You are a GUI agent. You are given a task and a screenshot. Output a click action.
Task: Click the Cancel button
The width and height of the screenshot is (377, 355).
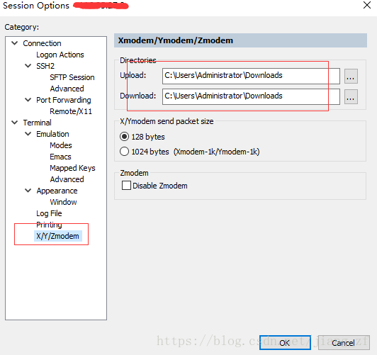(344, 343)
